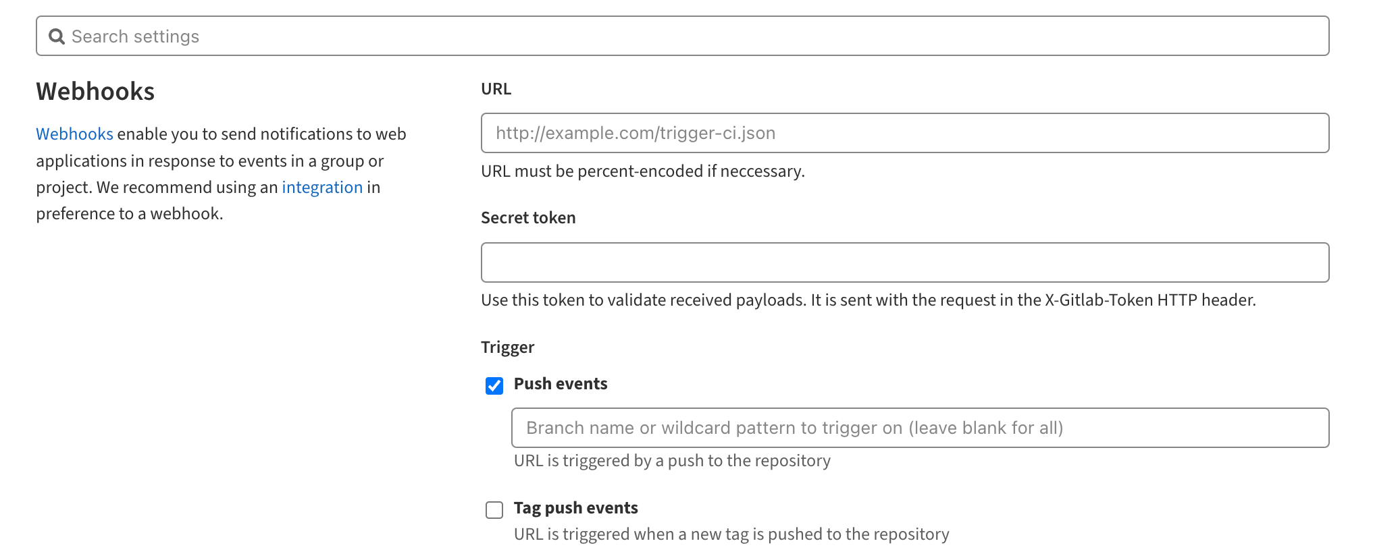Click the Tag push events label text
The image size is (1398, 560).
coord(575,508)
